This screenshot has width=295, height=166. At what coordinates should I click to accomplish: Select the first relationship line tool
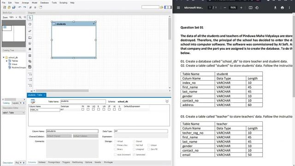pyautogui.click(x=30, y=75)
